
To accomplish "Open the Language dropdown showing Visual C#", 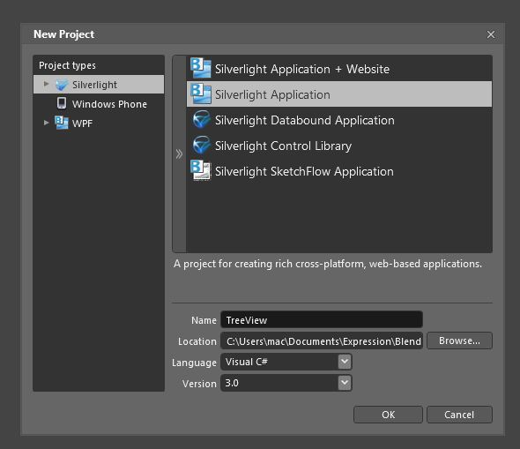I will (286, 362).
